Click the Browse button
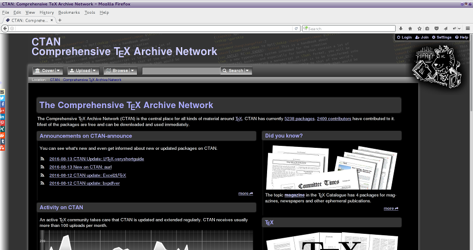The width and height of the screenshot is (473, 250). (x=117, y=71)
